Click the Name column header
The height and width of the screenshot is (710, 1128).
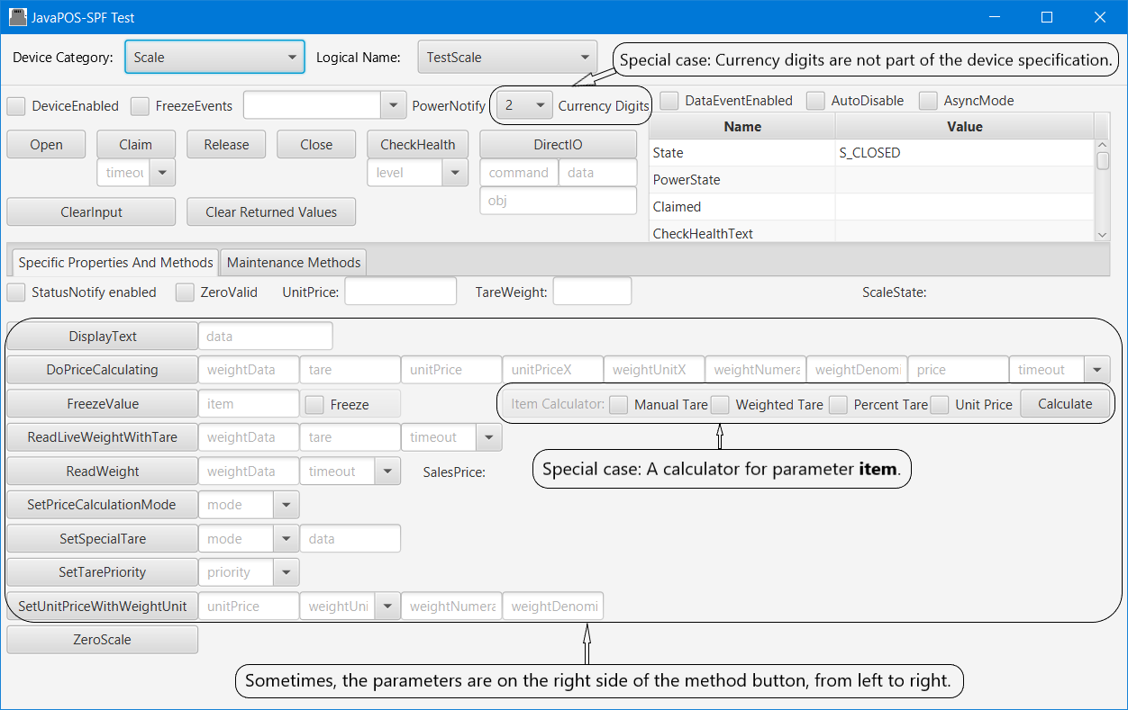click(742, 127)
